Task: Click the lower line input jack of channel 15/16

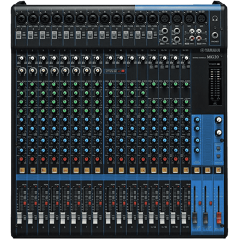Action: [177, 39]
